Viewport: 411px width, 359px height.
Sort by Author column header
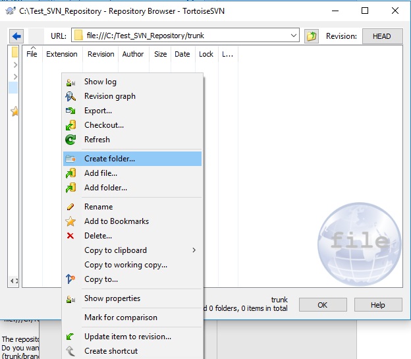tap(133, 54)
